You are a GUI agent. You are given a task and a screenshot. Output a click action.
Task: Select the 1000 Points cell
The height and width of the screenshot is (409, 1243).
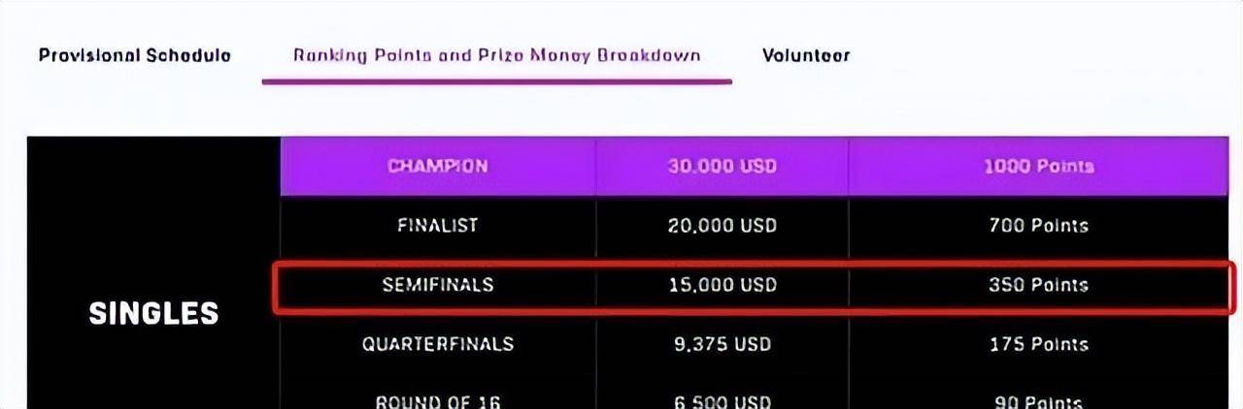click(x=1039, y=166)
